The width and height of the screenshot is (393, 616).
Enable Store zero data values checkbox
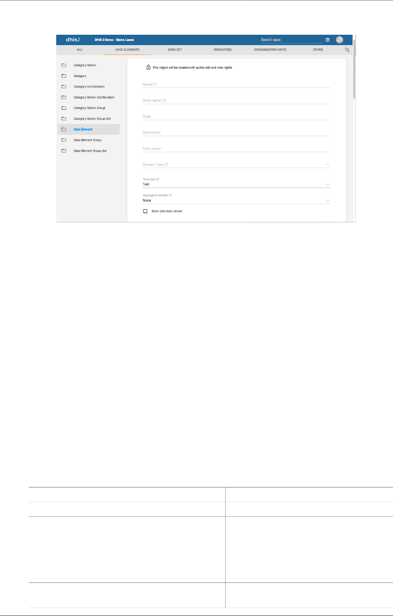click(x=145, y=211)
